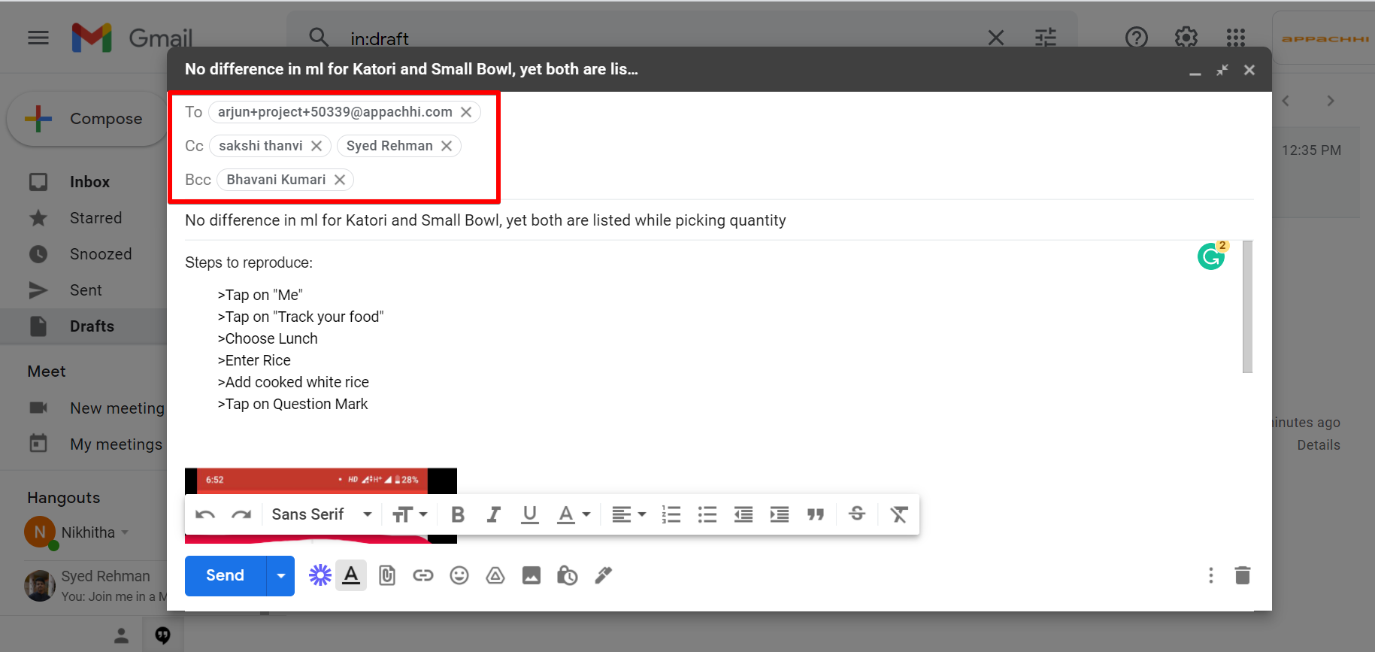Click the Details link
The height and width of the screenshot is (652, 1375).
pyautogui.click(x=1319, y=445)
